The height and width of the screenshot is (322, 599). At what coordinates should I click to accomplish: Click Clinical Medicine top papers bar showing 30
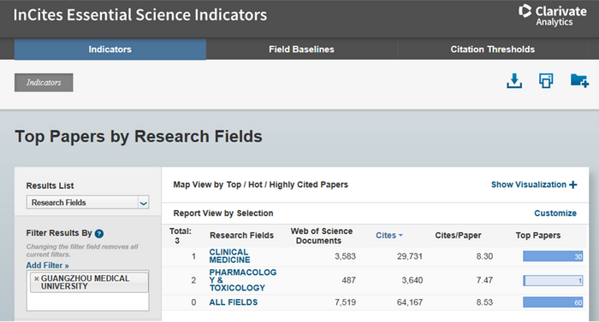(553, 256)
